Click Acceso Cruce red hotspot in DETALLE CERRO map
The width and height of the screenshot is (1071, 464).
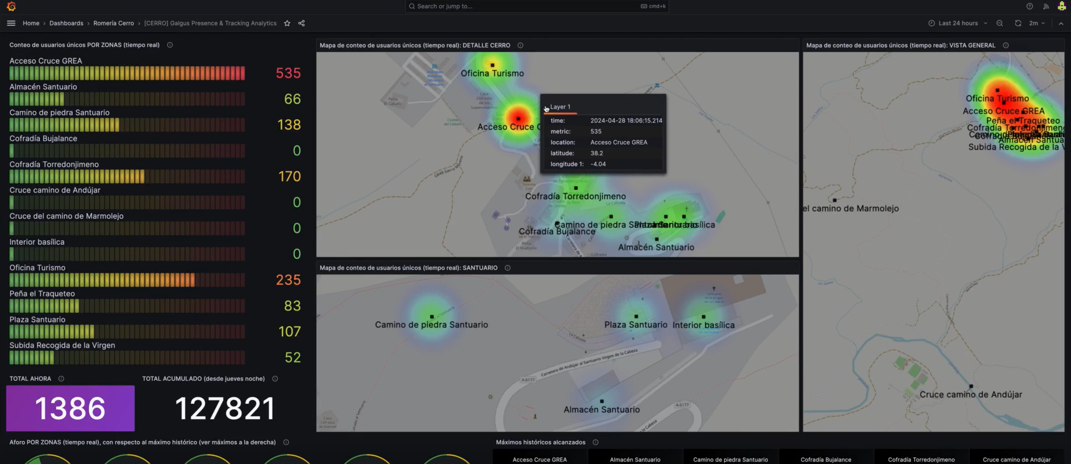point(519,118)
